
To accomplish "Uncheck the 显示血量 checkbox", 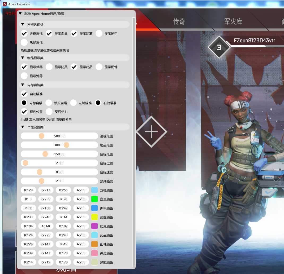I will coord(49,33).
